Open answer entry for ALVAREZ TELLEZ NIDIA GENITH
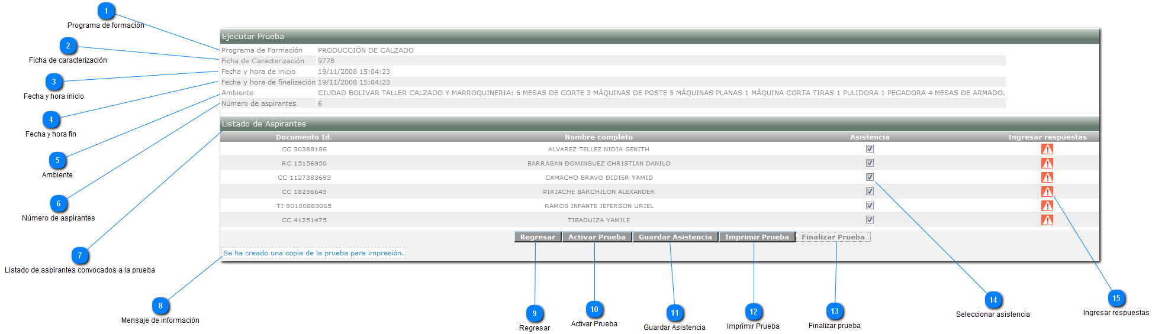1152x334 pixels. (x=1047, y=149)
